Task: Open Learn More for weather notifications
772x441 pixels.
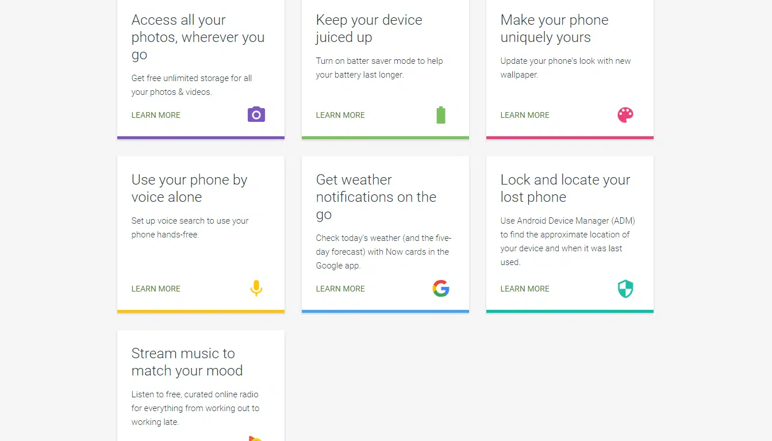Action: tap(340, 289)
